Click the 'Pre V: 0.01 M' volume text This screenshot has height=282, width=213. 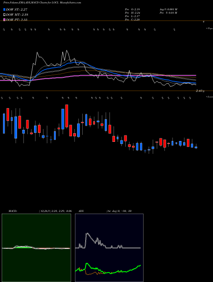168,13
